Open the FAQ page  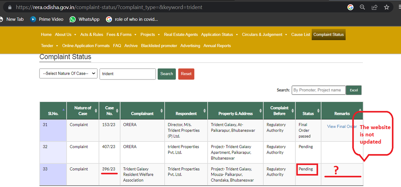coord(117,46)
